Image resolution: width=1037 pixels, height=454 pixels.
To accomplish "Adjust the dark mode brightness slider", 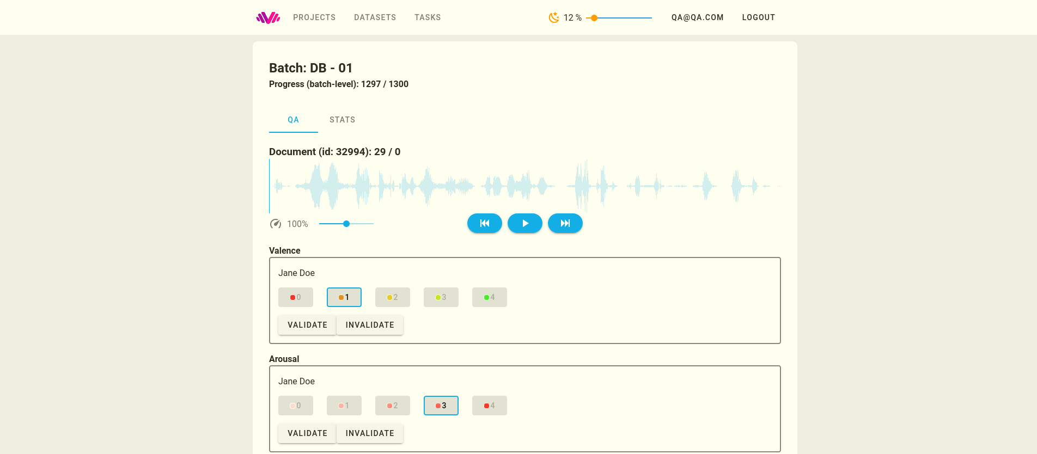I will [619, 18].
